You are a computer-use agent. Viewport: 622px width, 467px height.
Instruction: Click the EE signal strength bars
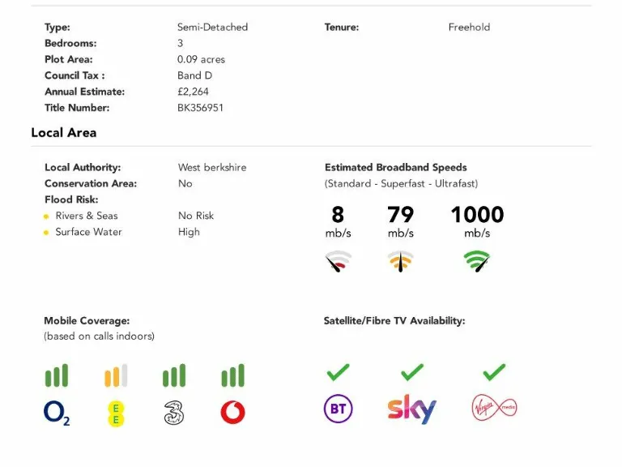116,375
